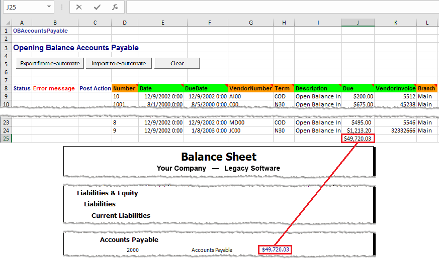Click the $49,720.03 Accounts Payable balance link
Image resolution: width=439 pixels, height=259 pixels.
pos(276,249)
